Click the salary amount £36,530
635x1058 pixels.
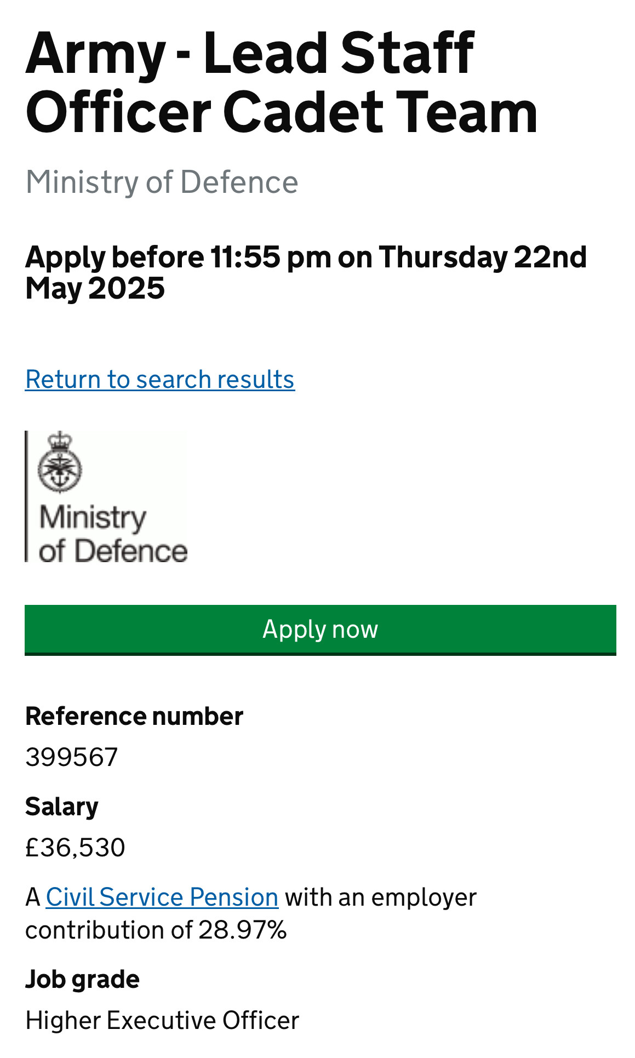(75, 848)
